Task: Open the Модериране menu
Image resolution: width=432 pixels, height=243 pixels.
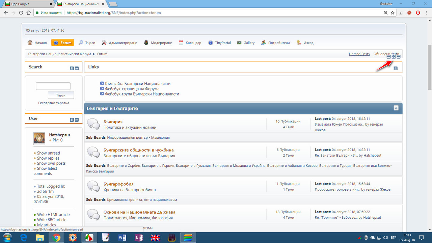Action: (x=158, y=43)
